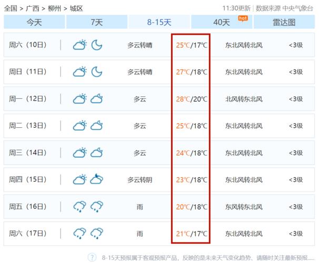Click night cloudy icon for 周二（13日）
Image resolution: width=319 pixels, height=263 pixels.
tap(97, 125)
